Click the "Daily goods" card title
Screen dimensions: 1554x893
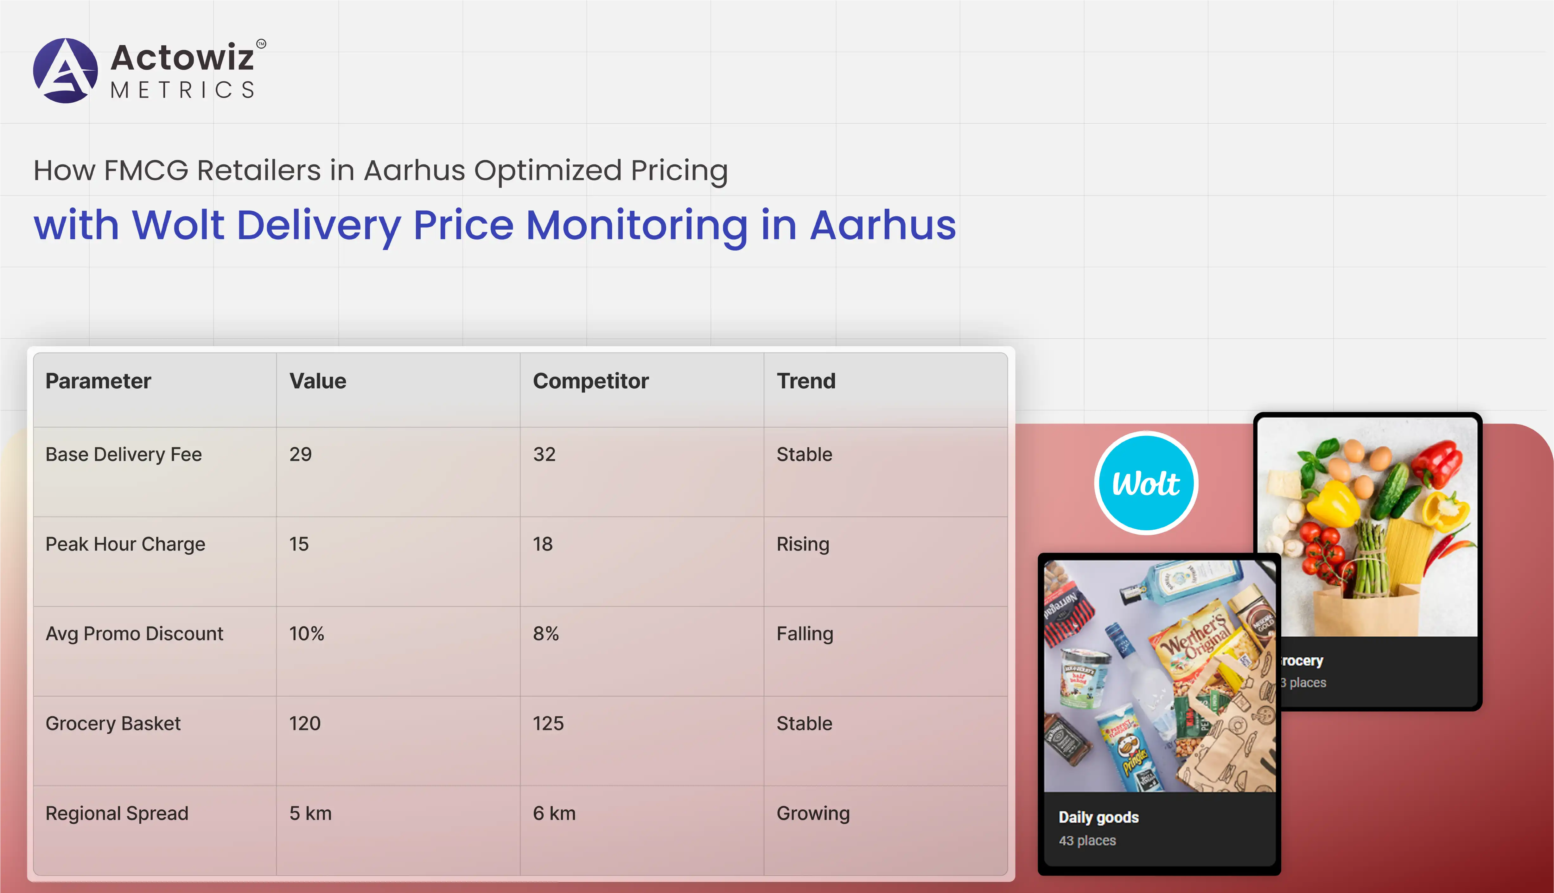click(x=1099, y=817)
